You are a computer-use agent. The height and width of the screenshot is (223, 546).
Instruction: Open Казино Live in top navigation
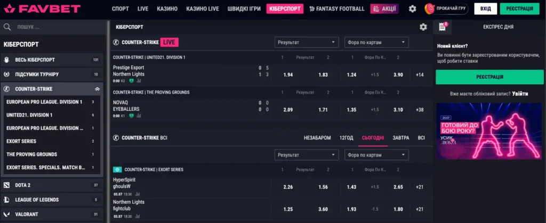(203, 9)
